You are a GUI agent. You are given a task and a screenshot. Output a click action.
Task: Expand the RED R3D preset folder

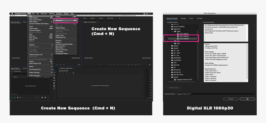click(169, 65)
